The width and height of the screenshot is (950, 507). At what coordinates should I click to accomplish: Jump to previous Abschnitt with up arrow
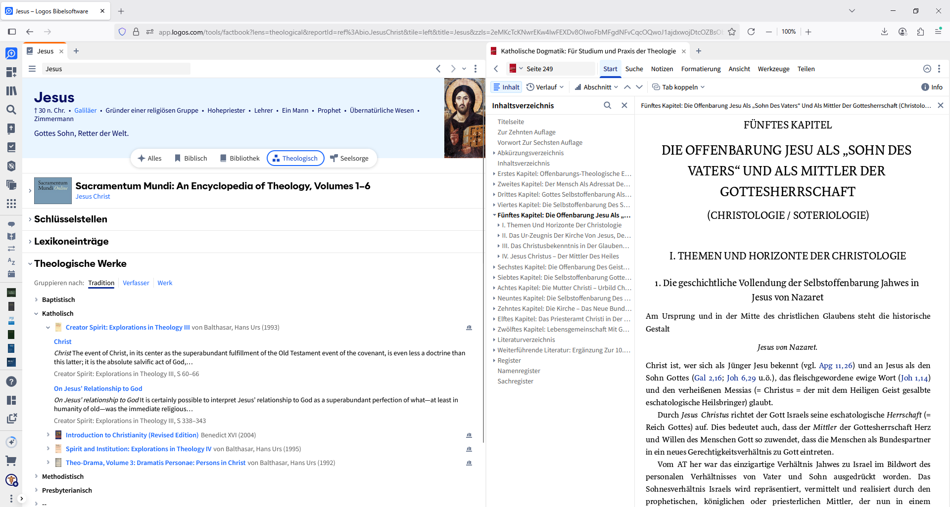627,87
